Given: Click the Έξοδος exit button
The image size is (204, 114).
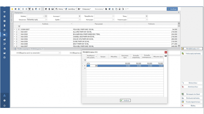Looking at the screenshot, I should pos(192,106).
